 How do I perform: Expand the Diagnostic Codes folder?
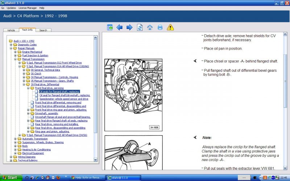(x=11, y=45)
